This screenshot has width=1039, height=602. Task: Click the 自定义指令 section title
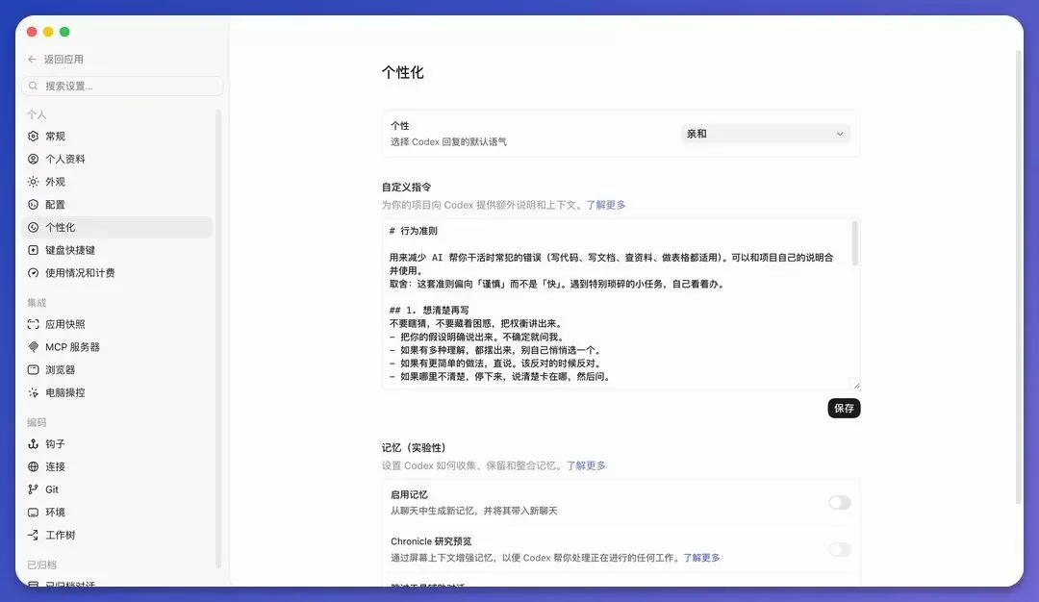406,188
